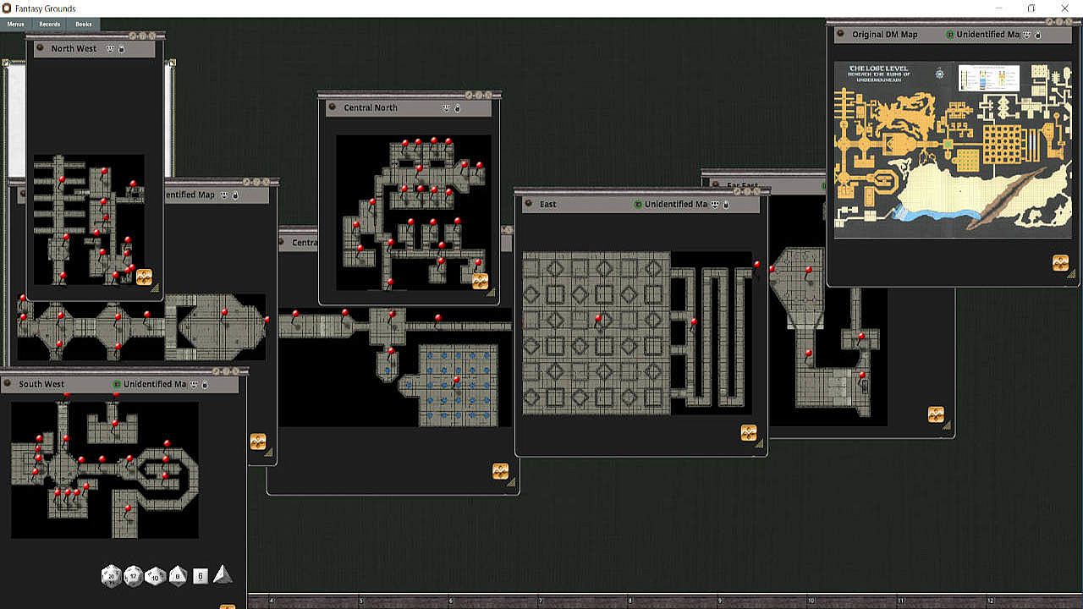Edit the East window title field
The image size is (1083, 609).
coord(548,205)
